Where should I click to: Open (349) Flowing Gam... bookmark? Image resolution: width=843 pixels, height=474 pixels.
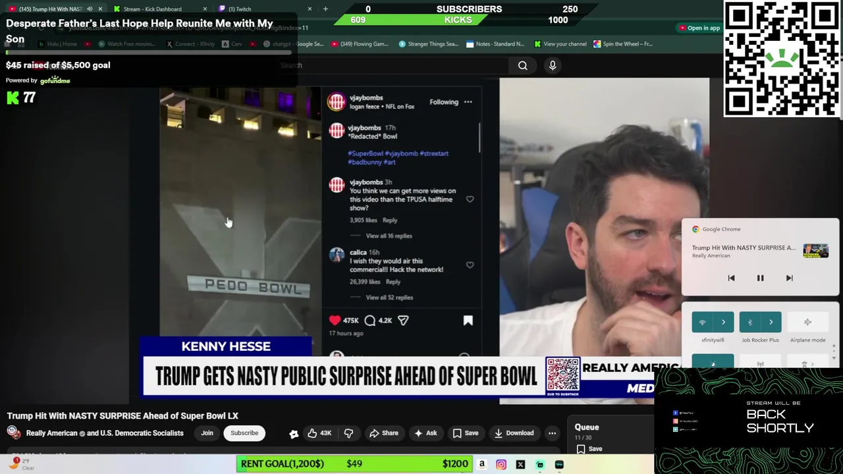[x=360, y=44]
